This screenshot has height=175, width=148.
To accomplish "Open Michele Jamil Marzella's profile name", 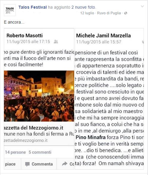I will (x=103, y=36).
